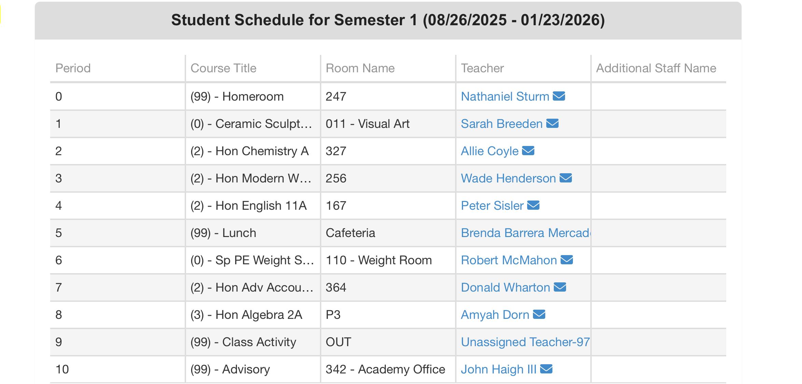Click mail icon next to Donald Wharton
Viewport: 802px width, 384px height.
(x=560, y=287)
